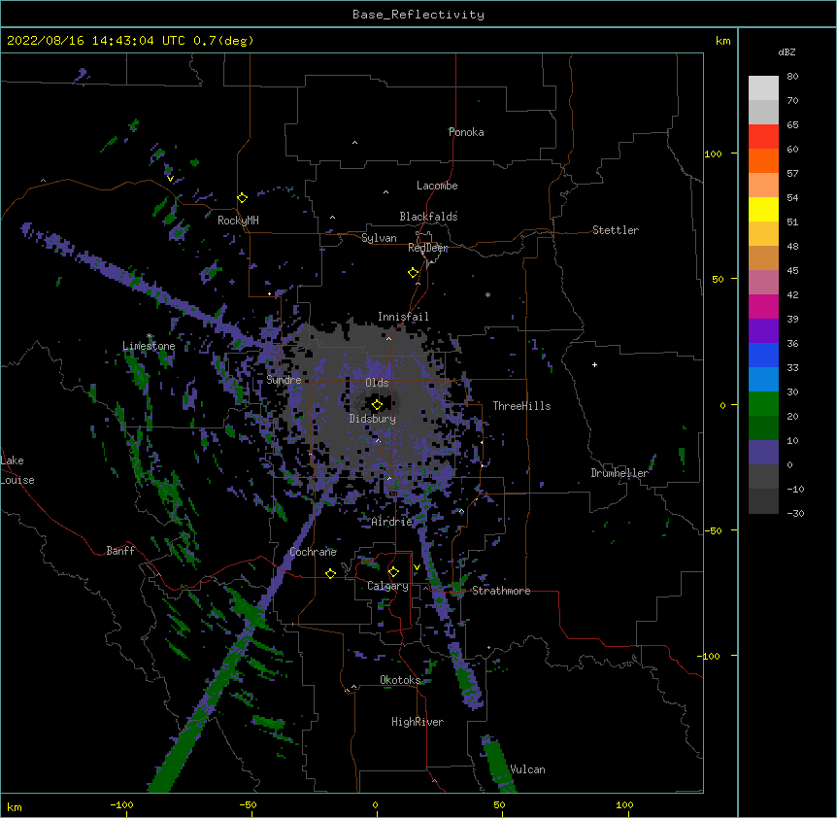The width and height of the screenshot is (837, 818).
Task: Click the Vulcan town label
Action: [x=527, y=769]
